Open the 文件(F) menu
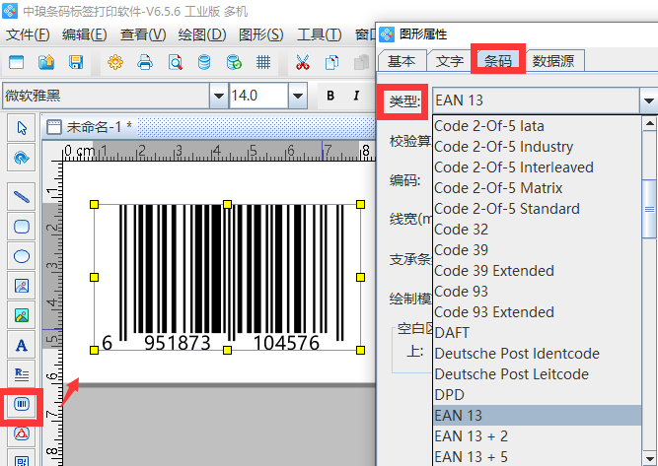Viewport: 658px width, 466px height. pos(28,34)
